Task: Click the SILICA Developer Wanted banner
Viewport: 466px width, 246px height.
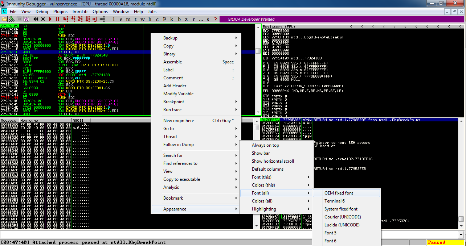Action: pos(252,19)
